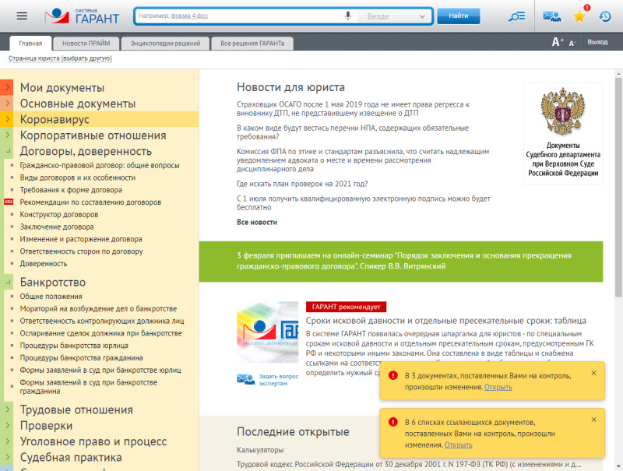This screenshot has height=471, width=623.
Task: Click the main page vertical scrollbar
Action: tap(618, 187)
